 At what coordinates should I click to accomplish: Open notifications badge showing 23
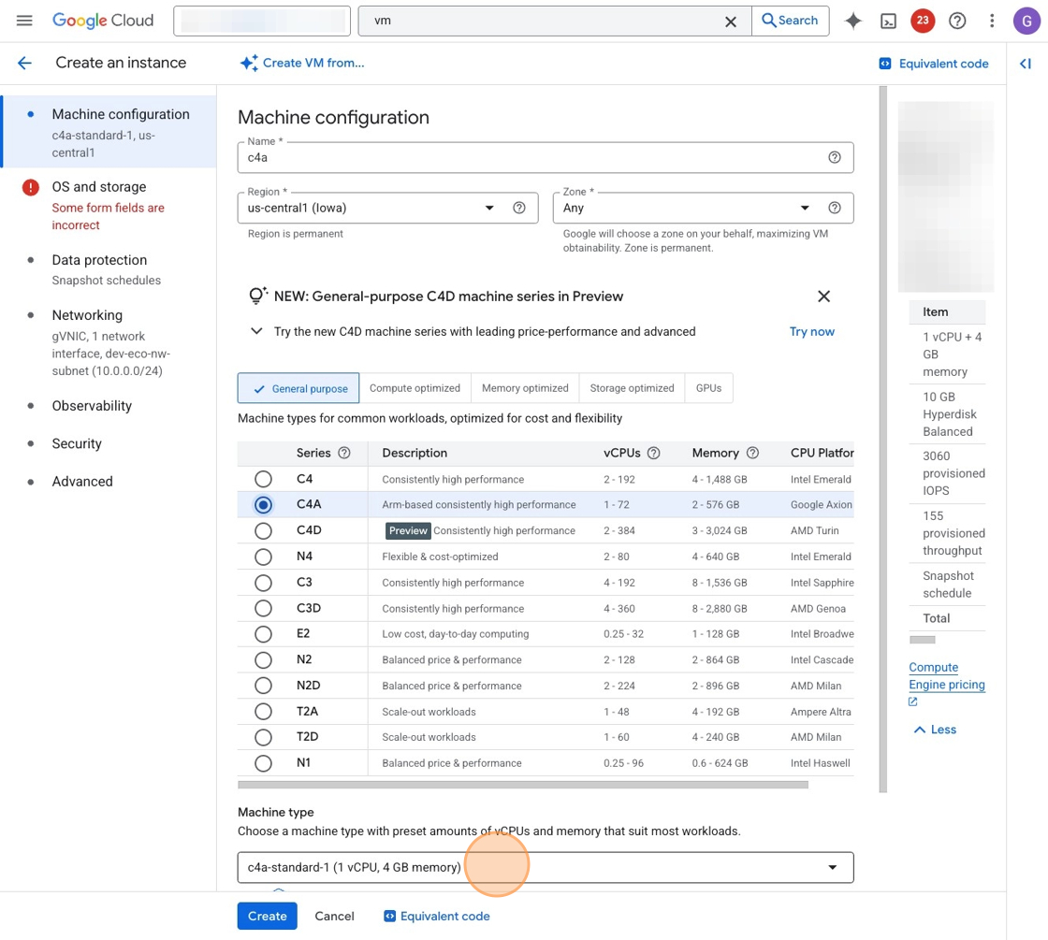click(x=923, y=21)
